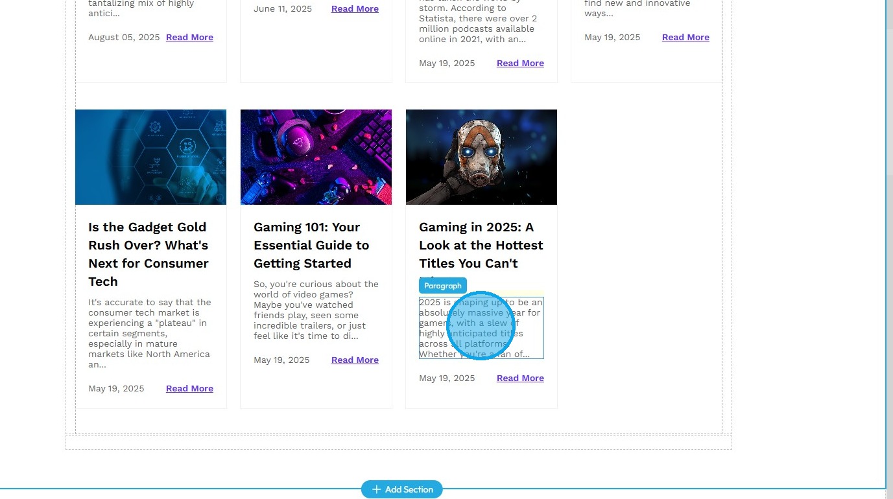This screenshot has height=499, width=893.
Task: Open Read More for Gaming in 2025 article
Action: tap(520, 378)
